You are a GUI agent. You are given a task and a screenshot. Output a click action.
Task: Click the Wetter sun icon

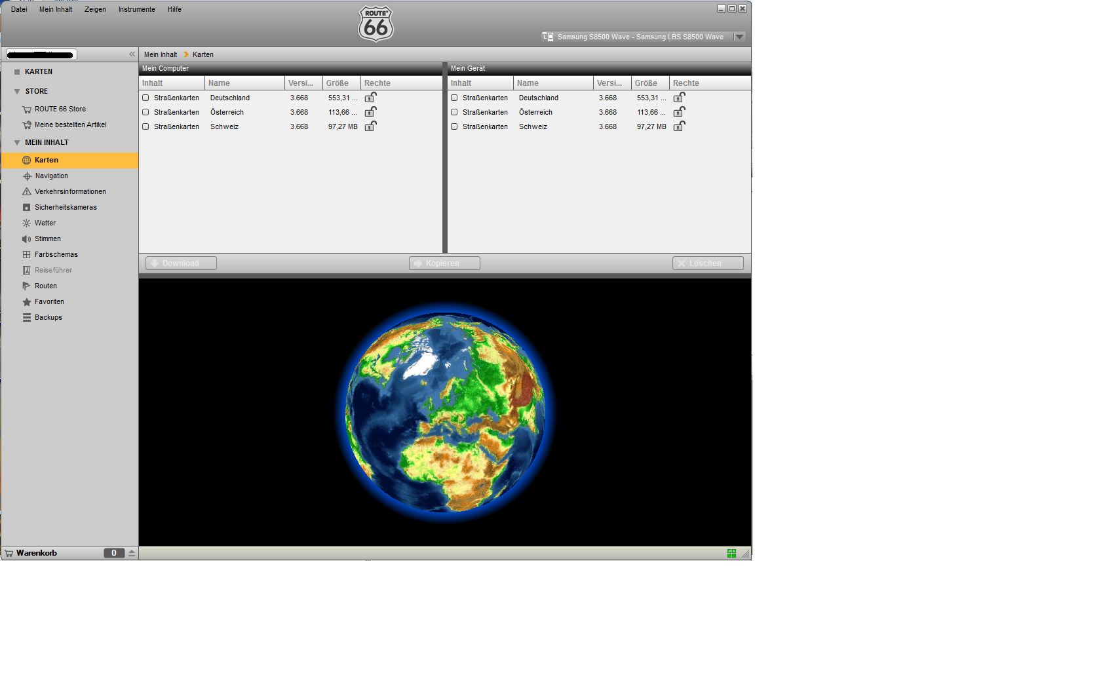pos(27,223)
